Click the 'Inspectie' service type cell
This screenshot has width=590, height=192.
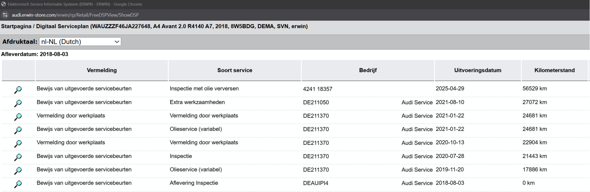coord(181,156)
